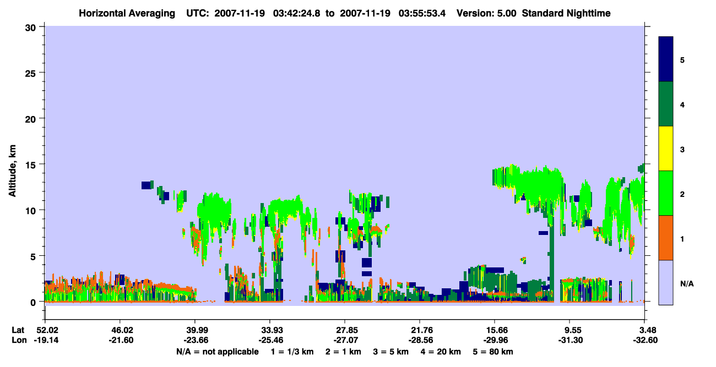Screen dimensions: 716x367
Task: Click the 'Standard Nighttime' label
Action: pos(566,13)
